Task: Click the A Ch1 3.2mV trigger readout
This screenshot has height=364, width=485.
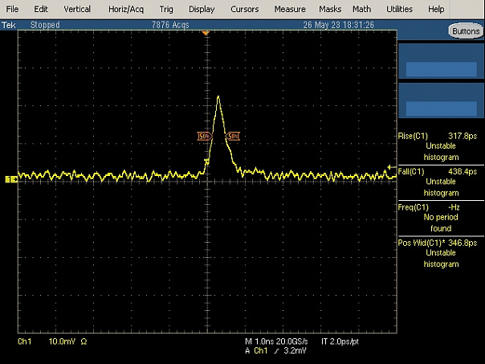Action: [x=275, y=350]
